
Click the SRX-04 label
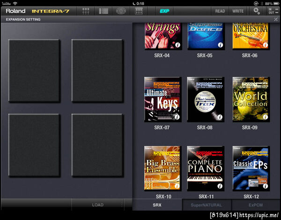(162, 55)
